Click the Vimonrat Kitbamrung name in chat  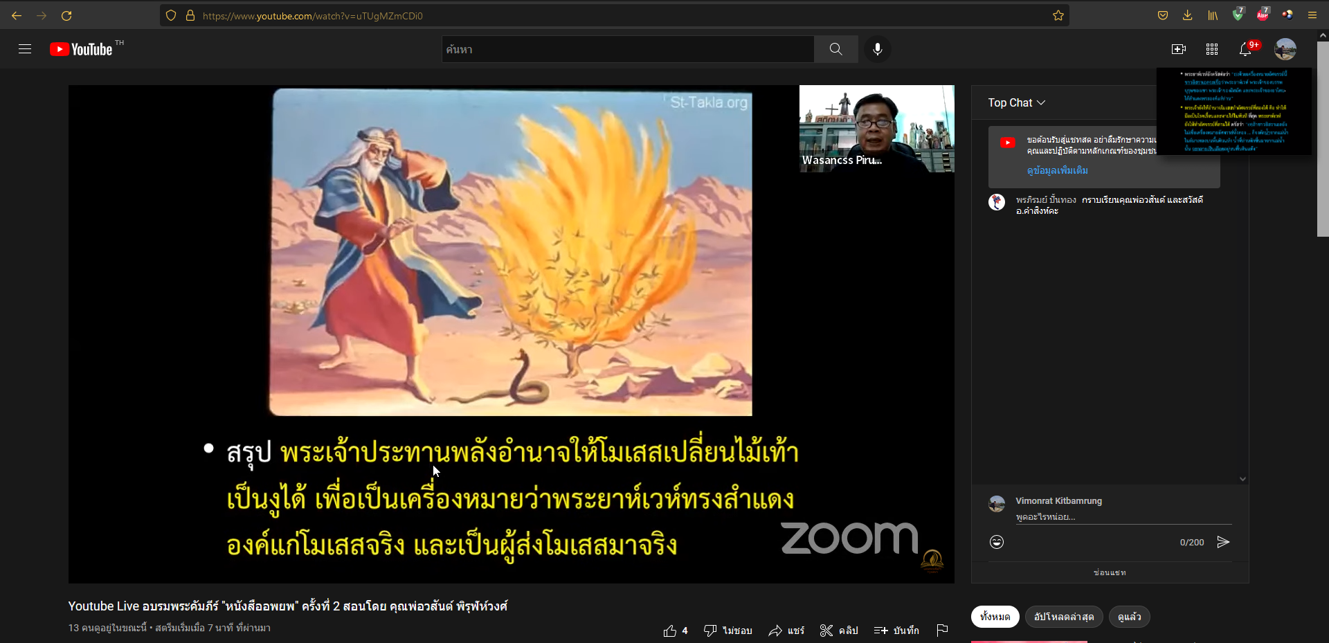(x=1058, y=500)
